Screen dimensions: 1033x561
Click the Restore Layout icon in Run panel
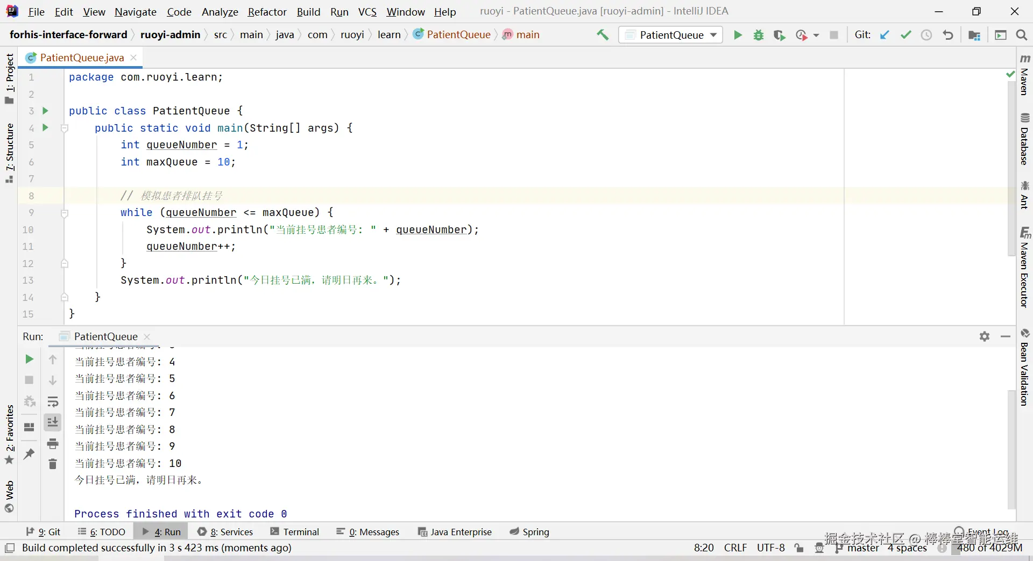click(29, 427)
